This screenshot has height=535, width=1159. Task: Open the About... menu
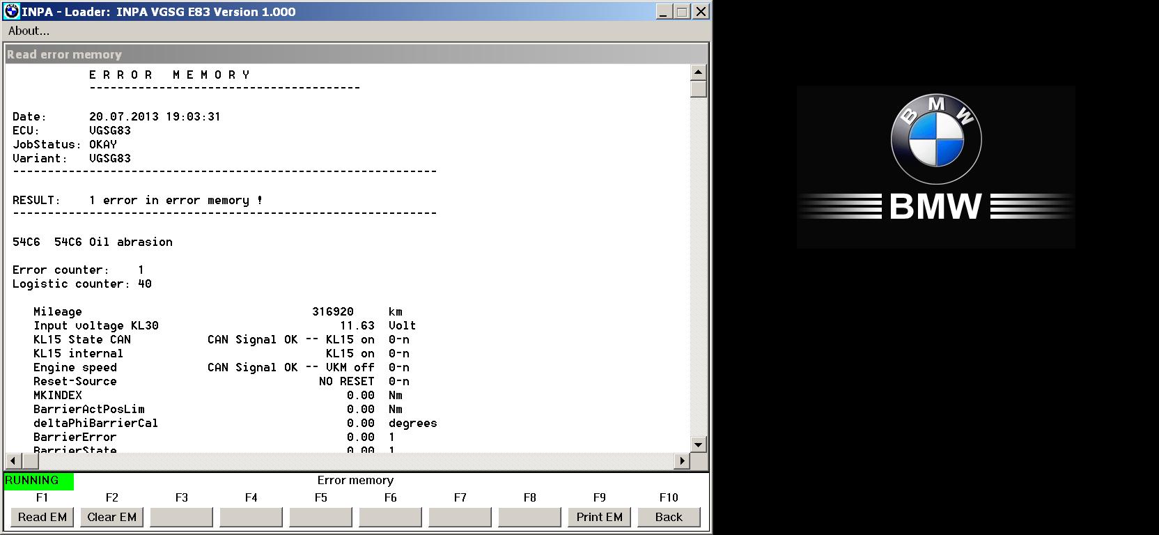click(29, 31)
